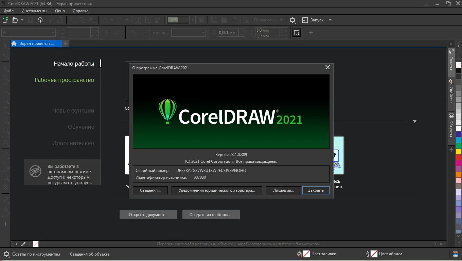Expand the welcome screen triangle arrow
Image resolution: width=462 pixels, height=261 pixels.
tap(415, 121)
